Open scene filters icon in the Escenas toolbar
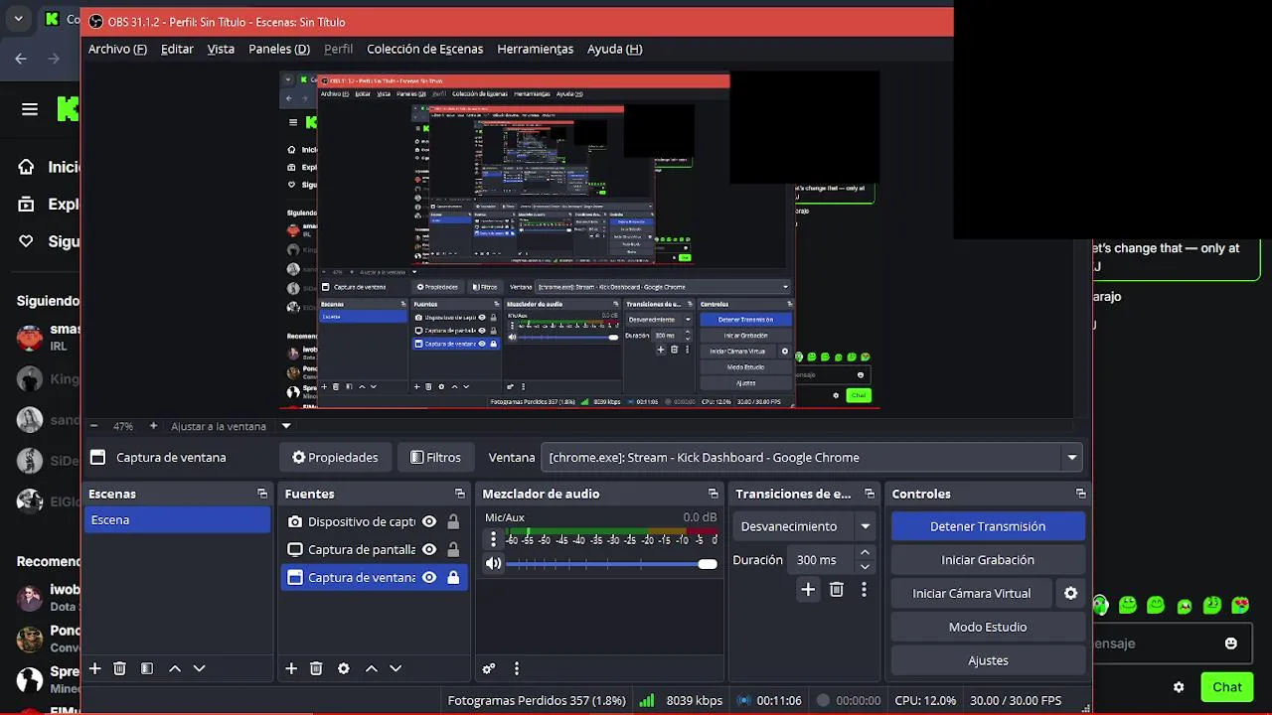The height and width of the screenshot is (715, 1272). (147, 669)
